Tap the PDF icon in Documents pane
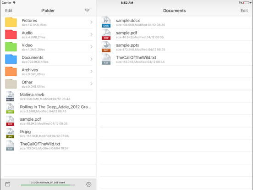The image size is (253, 190). point(106,34)
